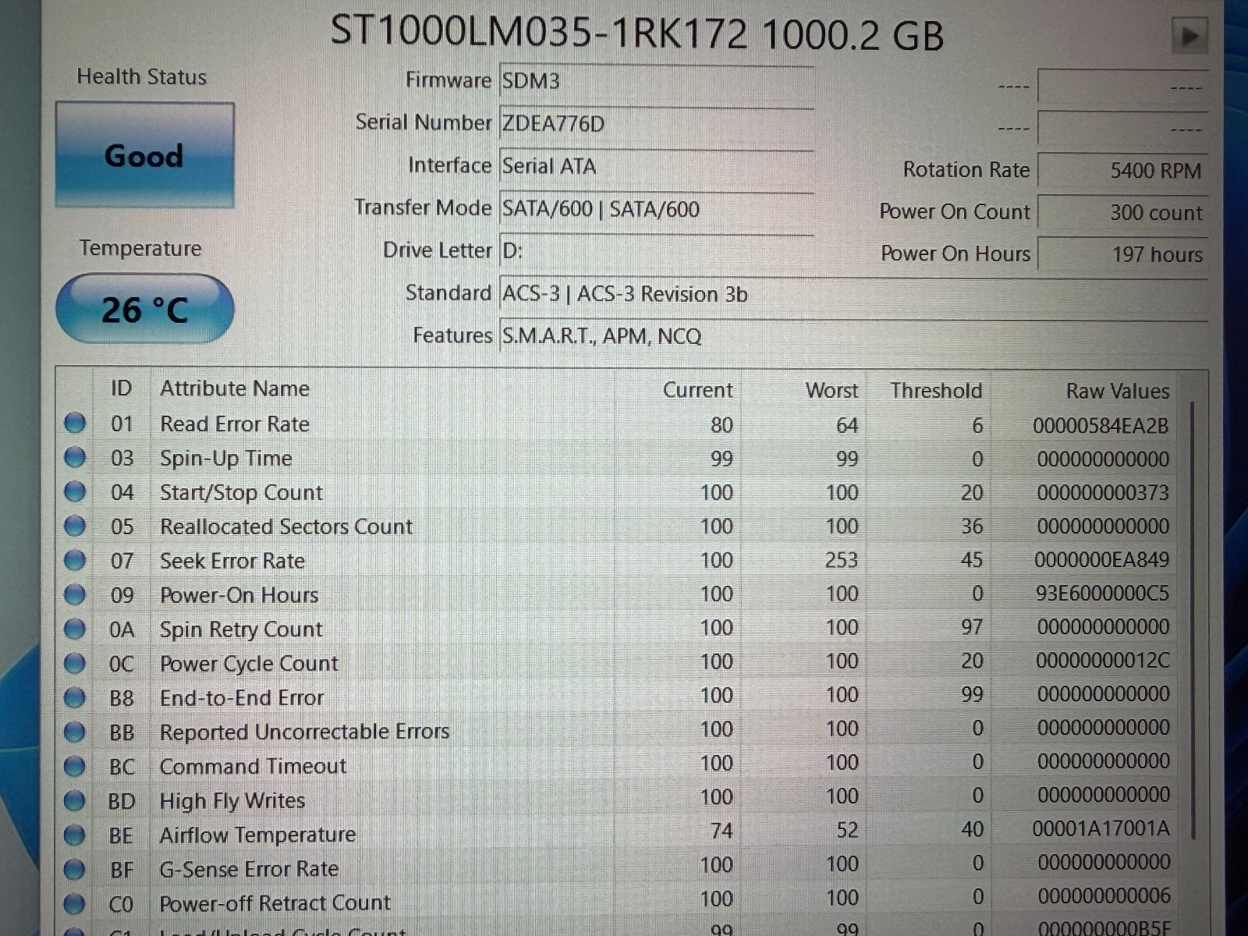Click the Threshold value 97 for Spin Retry Count

972,627
